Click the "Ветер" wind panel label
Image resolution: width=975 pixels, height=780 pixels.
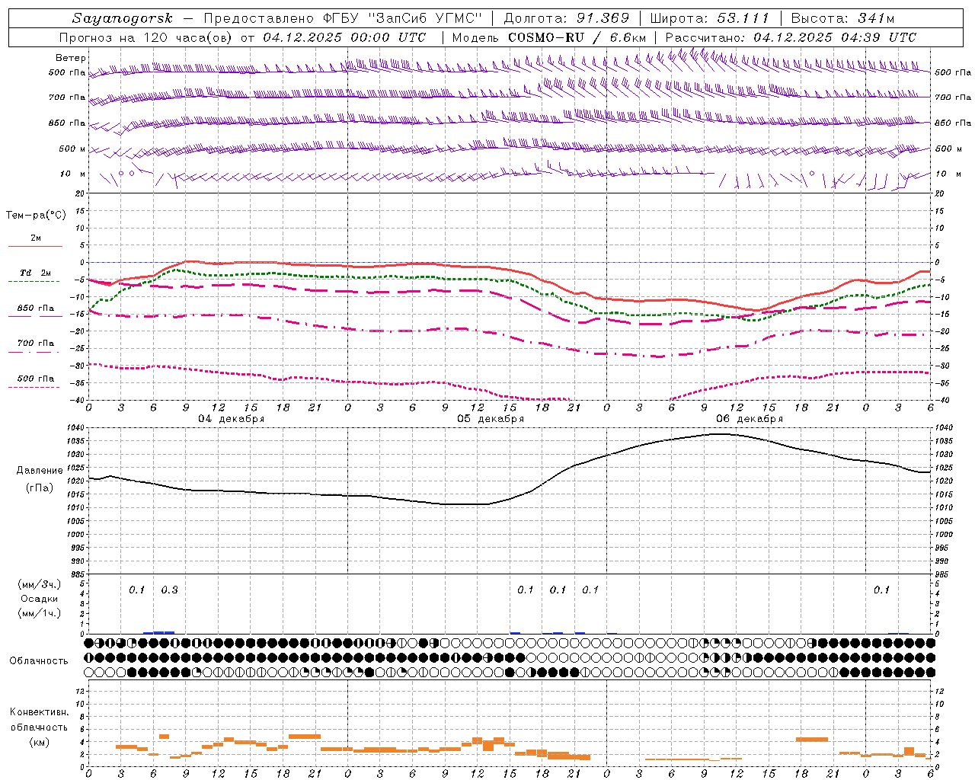pos(71,58)
